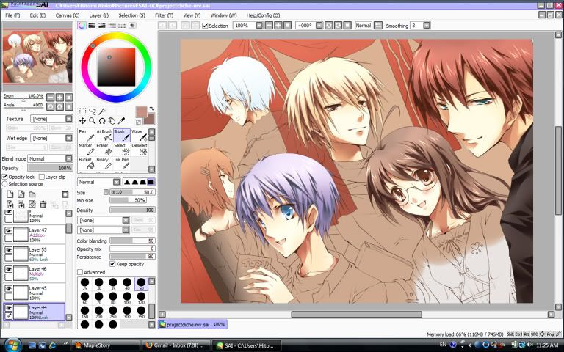Activate the rectangular selection tool

coord(82,111)
